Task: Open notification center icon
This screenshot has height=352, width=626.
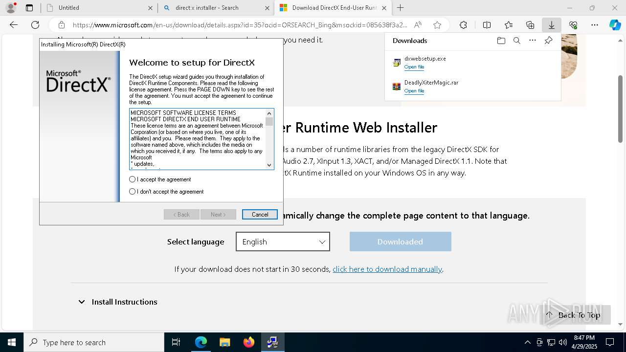Action: pyautogui.click(x=610, y=342)
